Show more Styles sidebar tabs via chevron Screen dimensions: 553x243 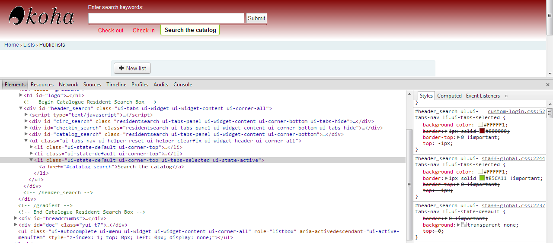[x=506, y=96]
